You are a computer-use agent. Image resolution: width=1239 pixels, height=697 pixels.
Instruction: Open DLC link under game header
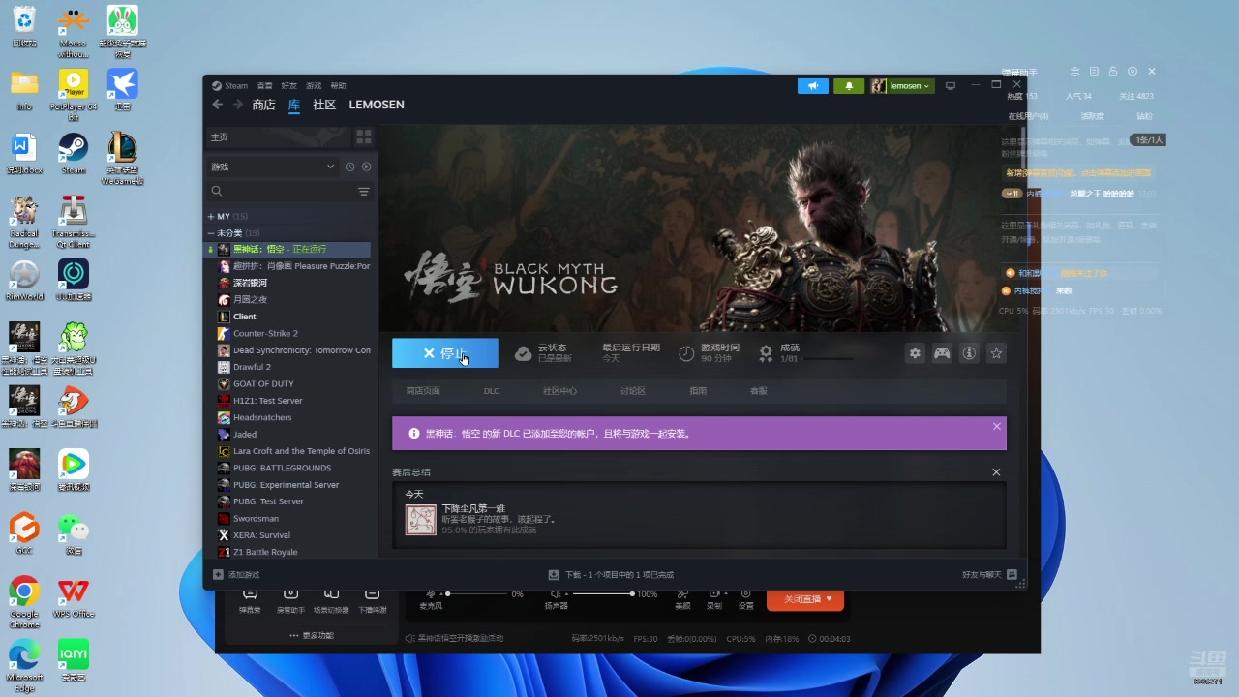tap(492, 391)
